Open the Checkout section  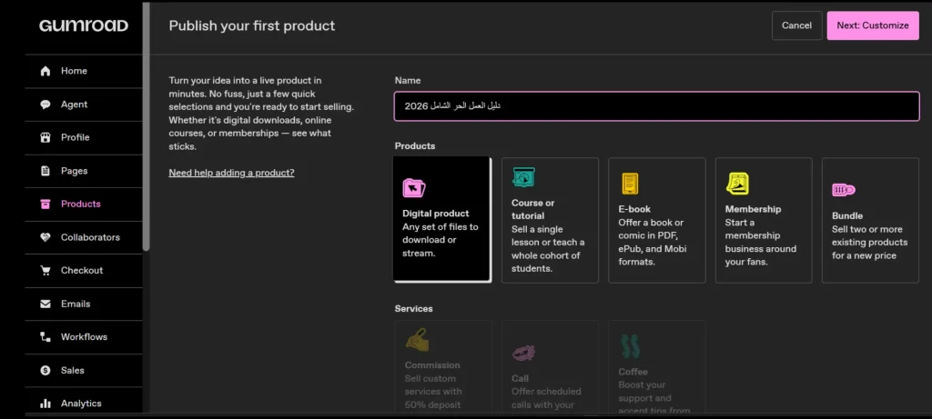(84, 271)
